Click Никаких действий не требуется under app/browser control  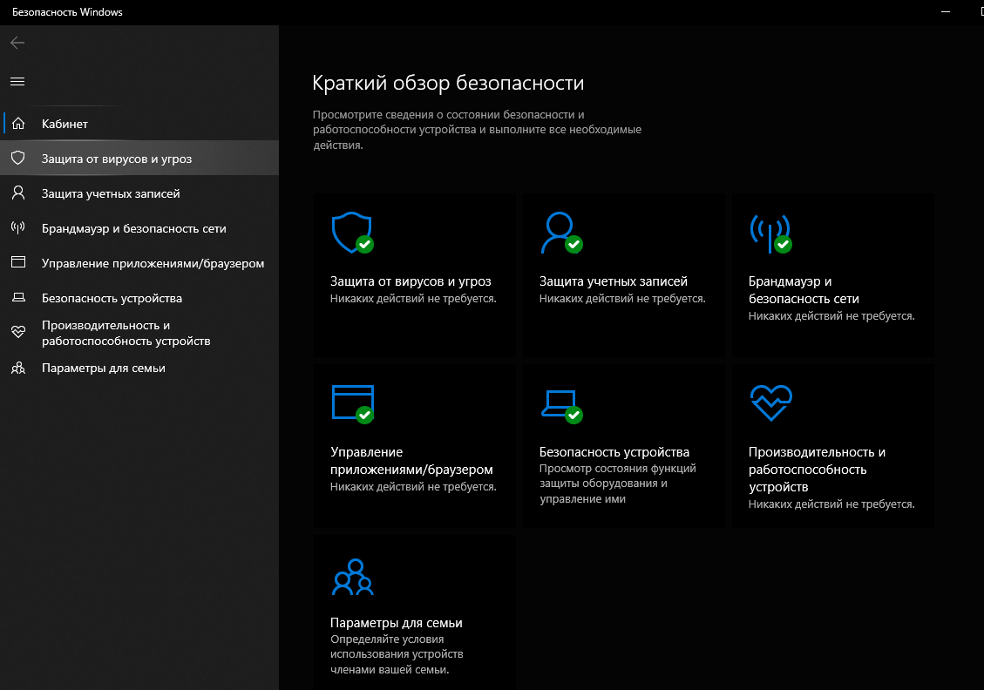413,487
